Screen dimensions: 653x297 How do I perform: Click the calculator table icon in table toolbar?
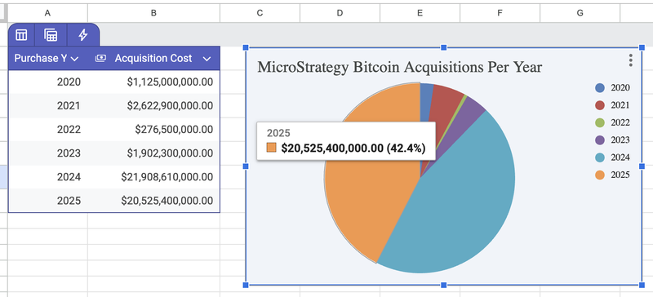point(51,35)
